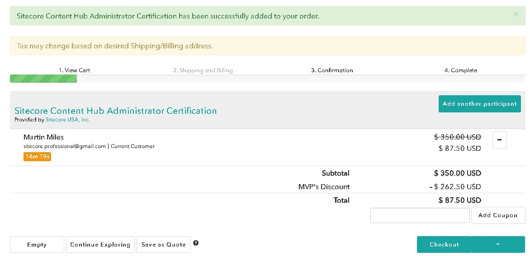Screen dimensions: 530x256
Task: Click the green checkout progress bar
Action: (x=43, y=79)
